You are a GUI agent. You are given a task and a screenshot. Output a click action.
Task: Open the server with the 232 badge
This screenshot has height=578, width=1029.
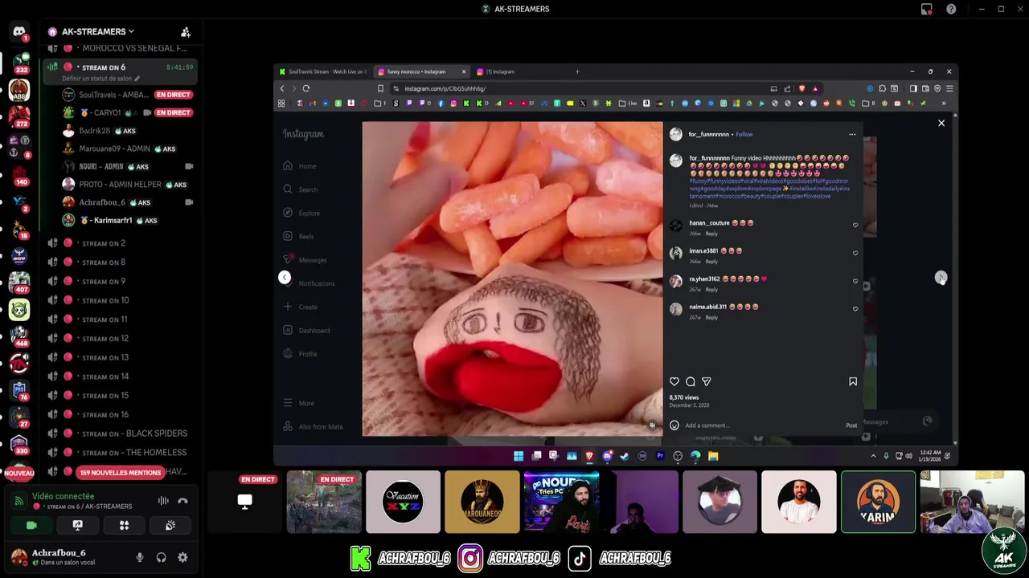(19, 63)
